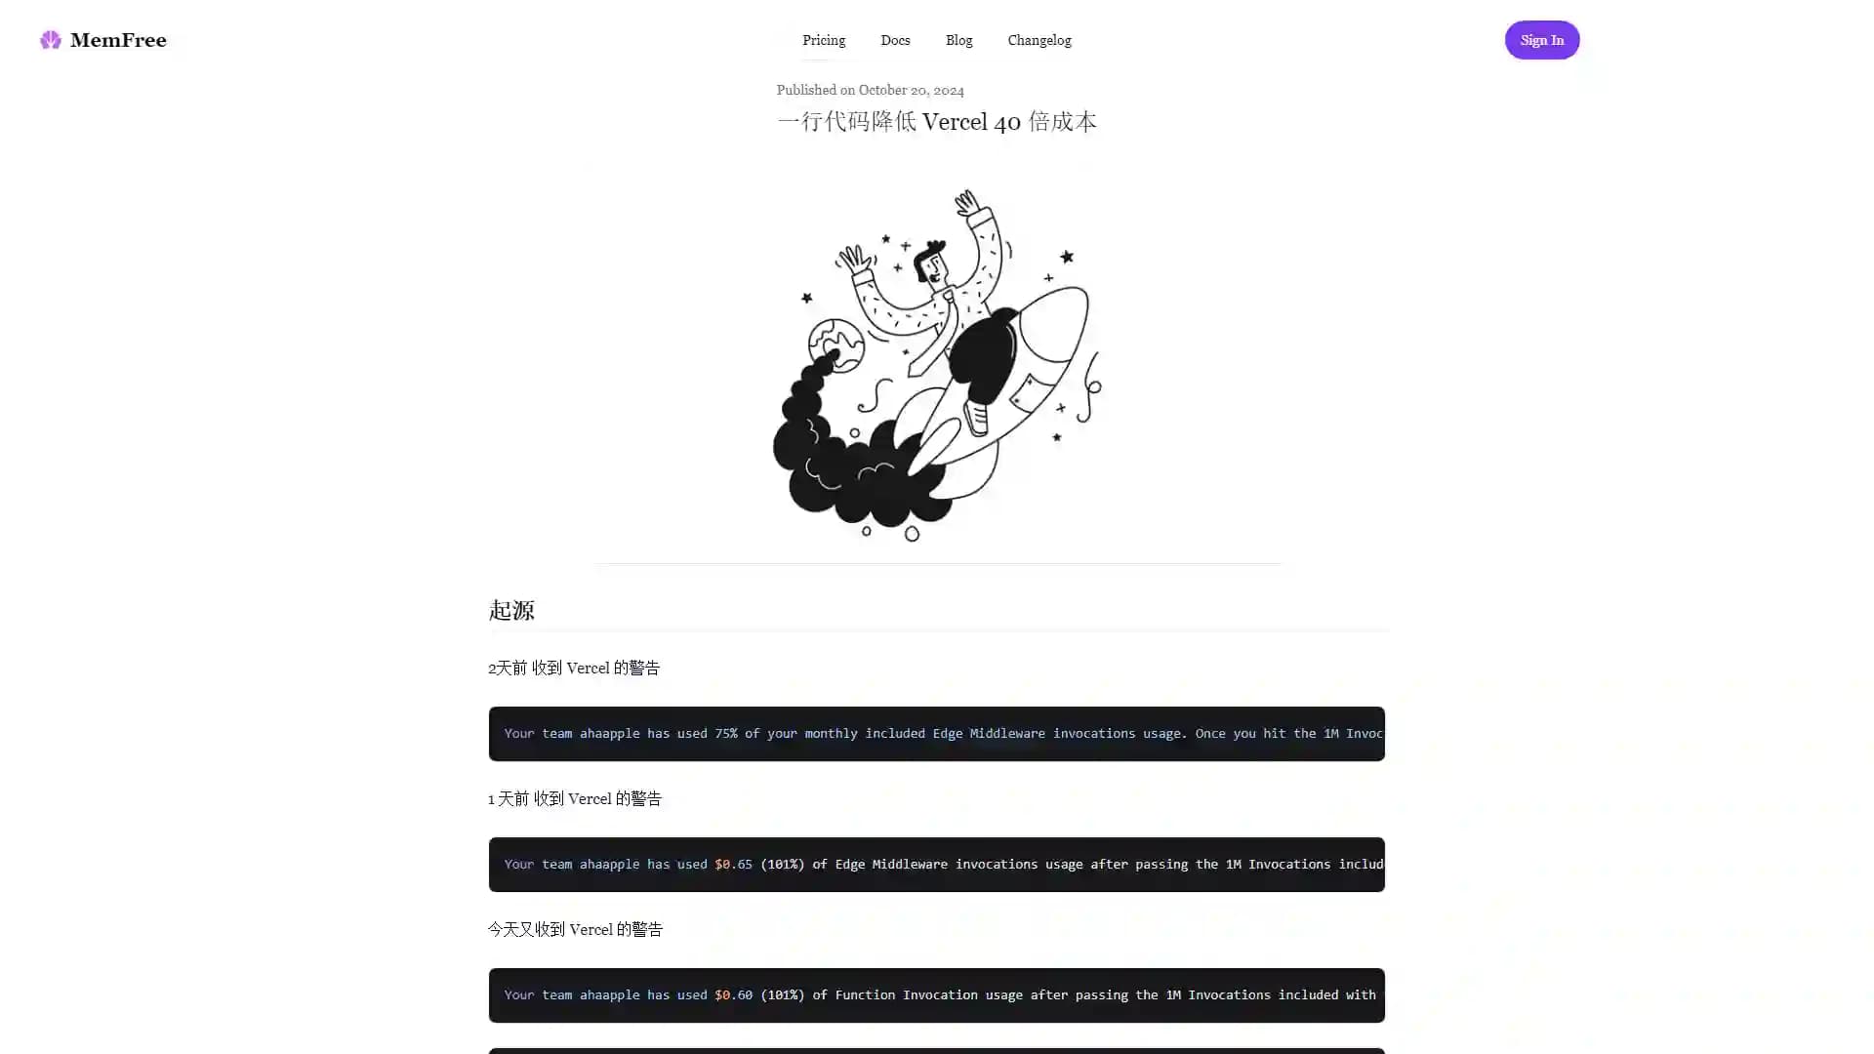The height and width of the screenshot is (1054, 1874).
Task: Toggle the article title text display
Action: pyautogui.click(x=937, y=122)
